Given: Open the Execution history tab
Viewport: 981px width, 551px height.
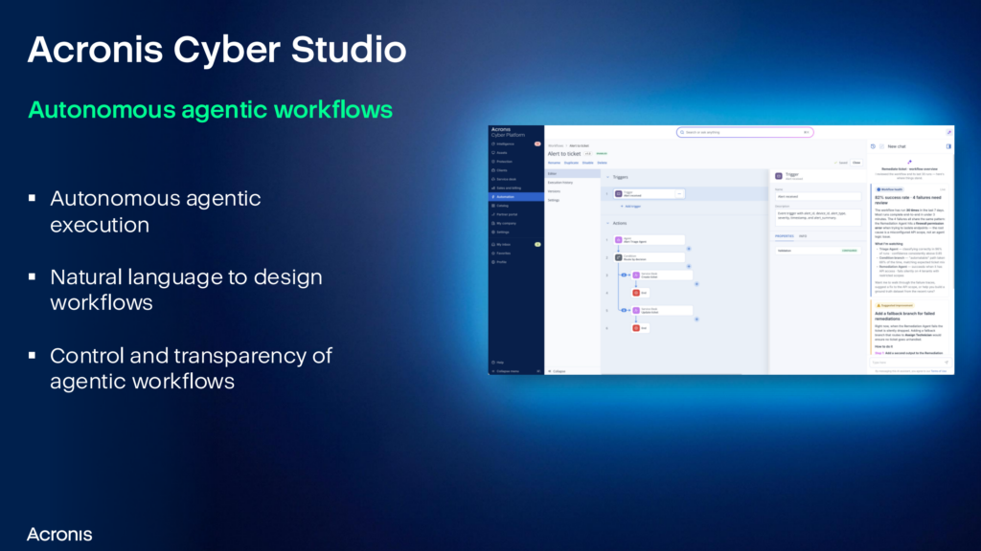Looking at the screenshot, I should (573, 183).
